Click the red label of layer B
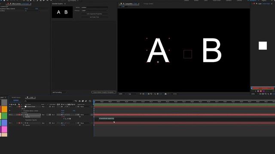275x154 pixels. (19, 123)
